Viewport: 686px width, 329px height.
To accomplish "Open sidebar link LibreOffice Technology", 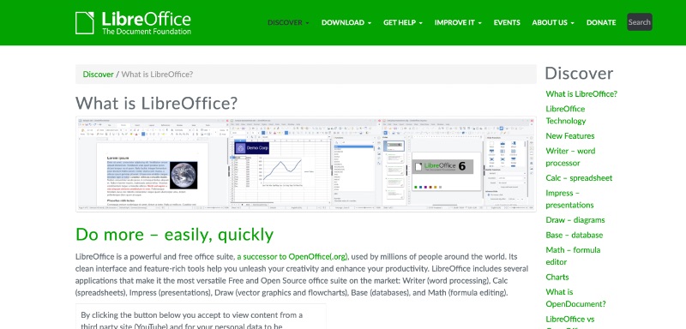I will click(566, 115).
